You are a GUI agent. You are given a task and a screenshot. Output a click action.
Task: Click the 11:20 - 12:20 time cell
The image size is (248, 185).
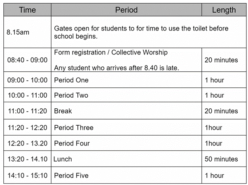[27, 128]
